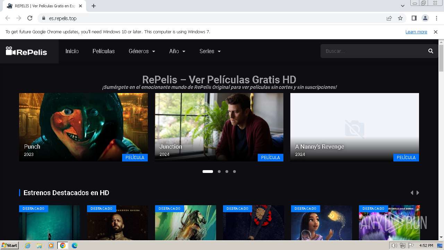Close the REPELIS browser tab
444x250 pixels.
80,6
